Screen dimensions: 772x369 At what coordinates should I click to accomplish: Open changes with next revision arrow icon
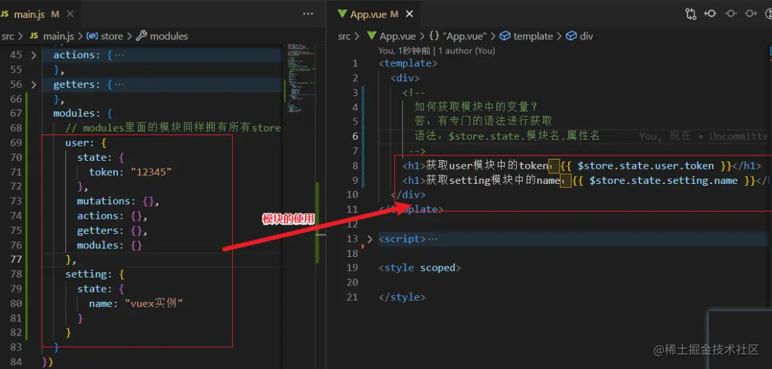(x=750, y=14)
